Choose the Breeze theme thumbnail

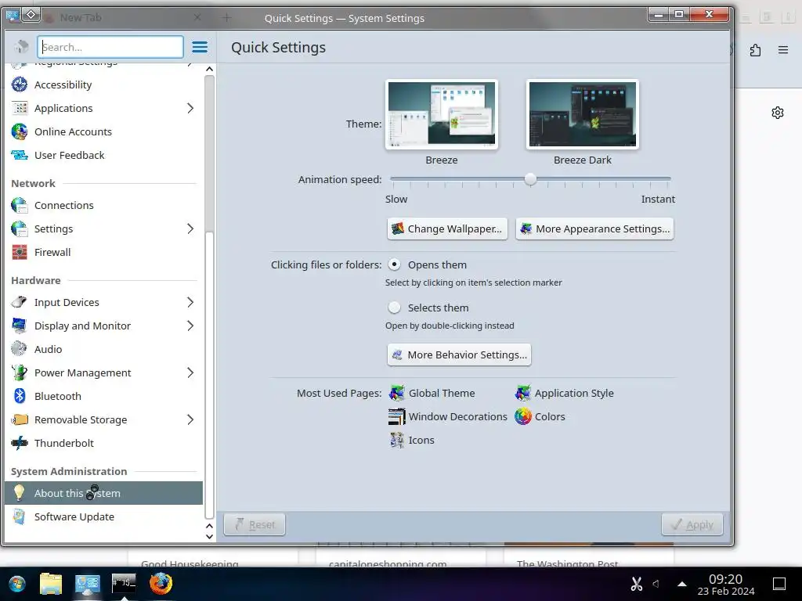(442, 114)
